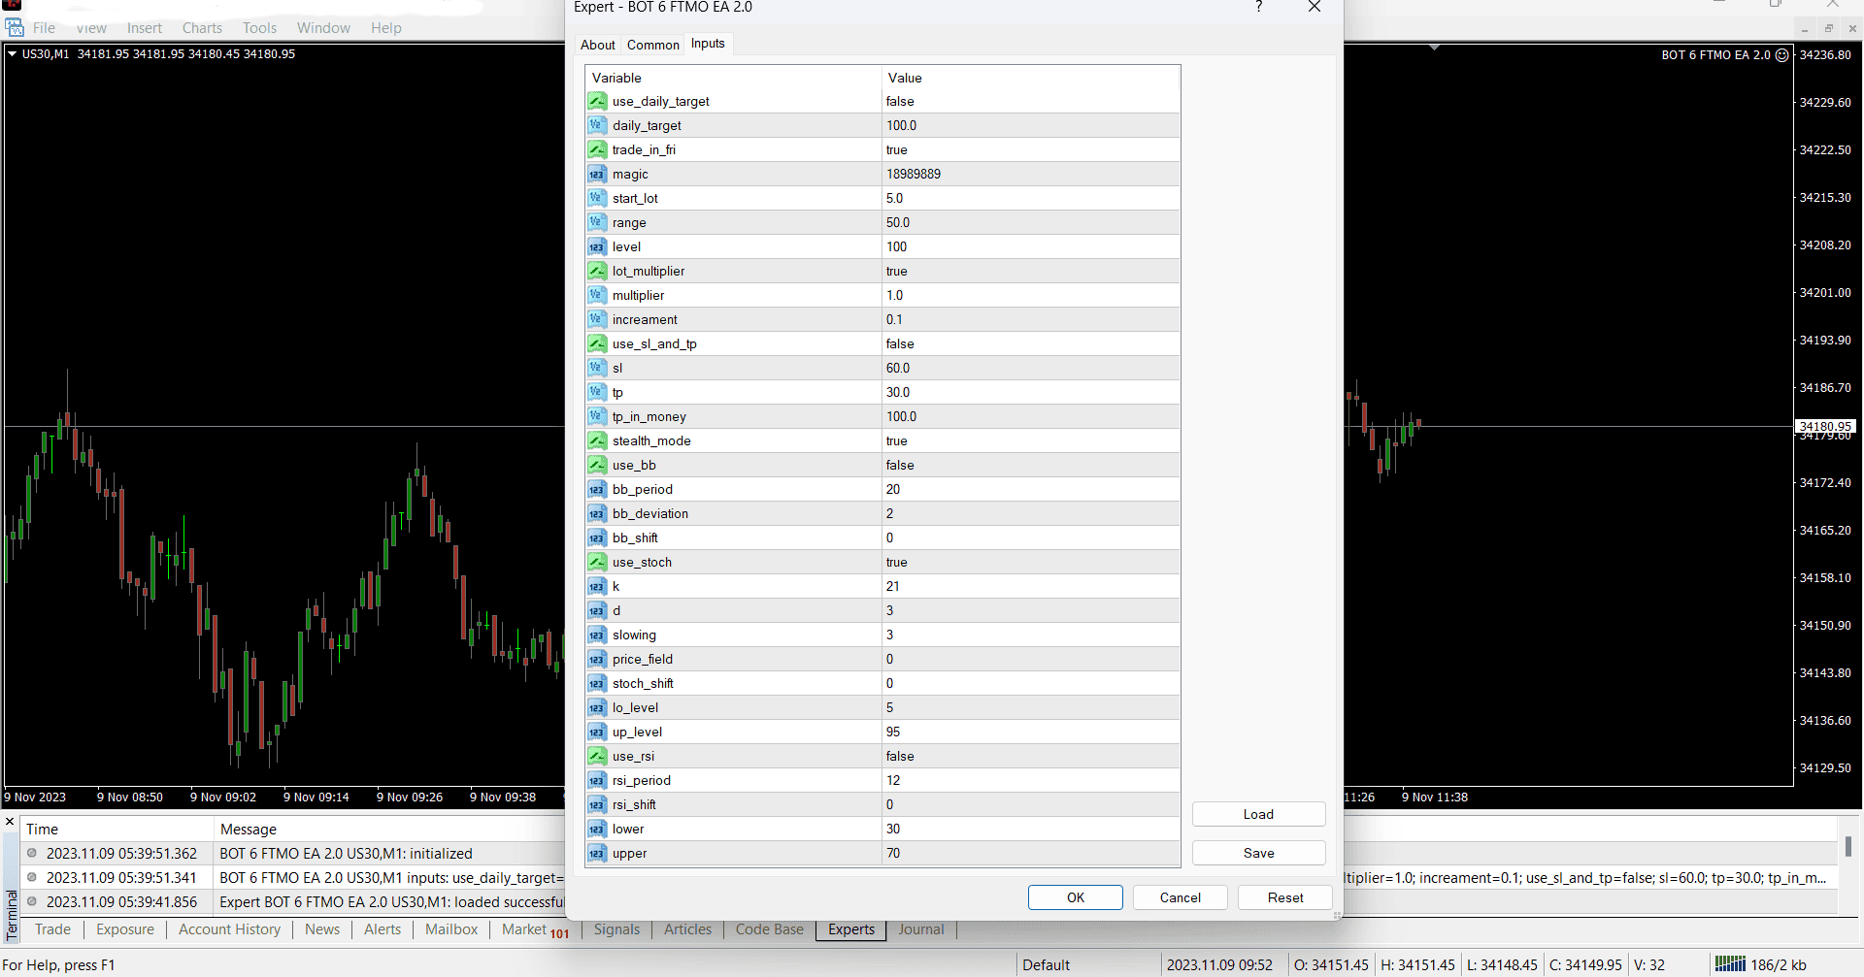The height and width of the screenshot is (977, 1864).
Task: Click the bb_period integer icon
Action: tap(597, 489)
